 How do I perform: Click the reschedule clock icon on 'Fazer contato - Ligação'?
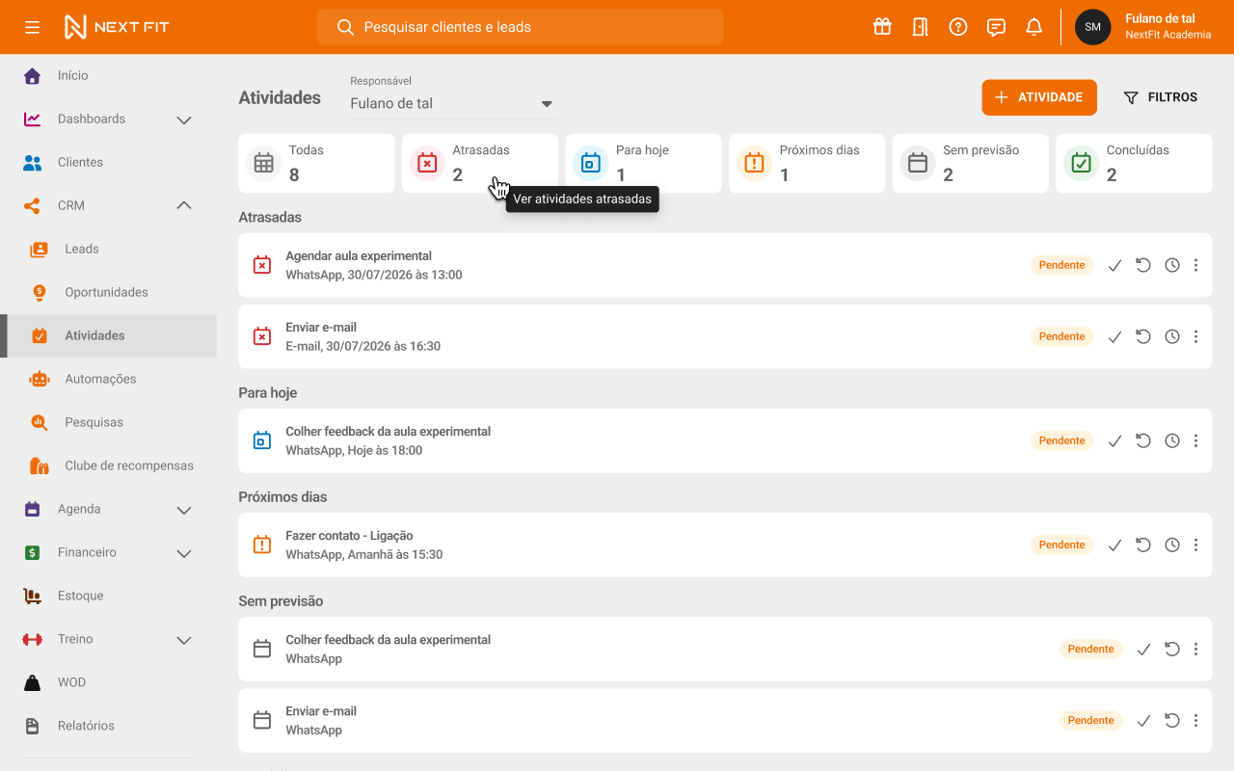pos(1172,545)
